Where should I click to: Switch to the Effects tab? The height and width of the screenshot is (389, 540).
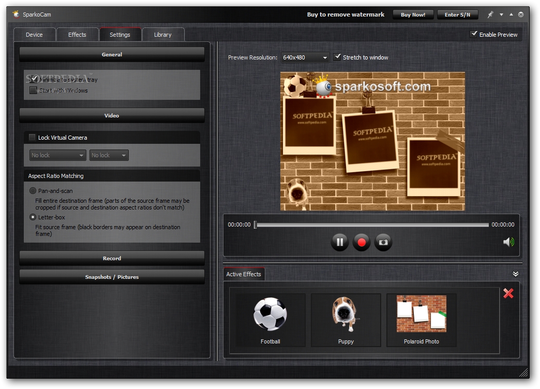(77, 35)
